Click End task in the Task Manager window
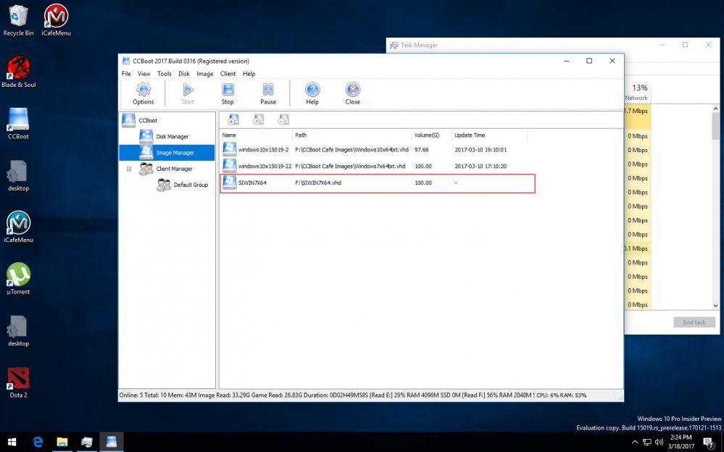The height and width of the screenshot is (452, 724). click(694, 322)
